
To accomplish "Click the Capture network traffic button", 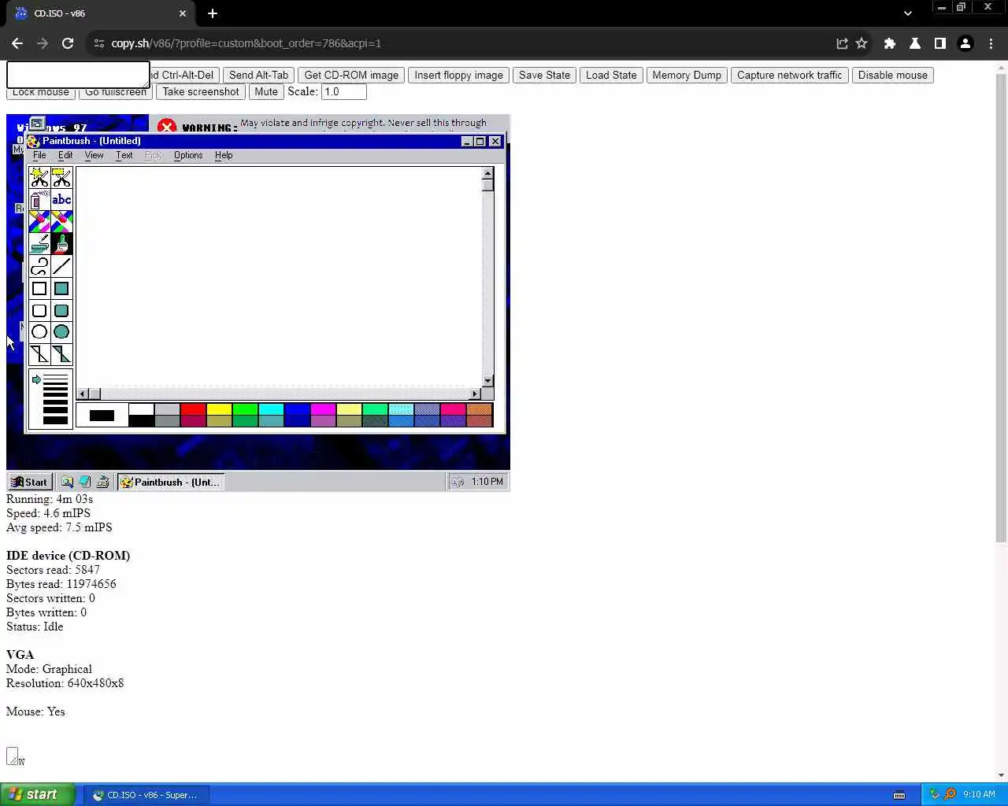I will 789,76.
